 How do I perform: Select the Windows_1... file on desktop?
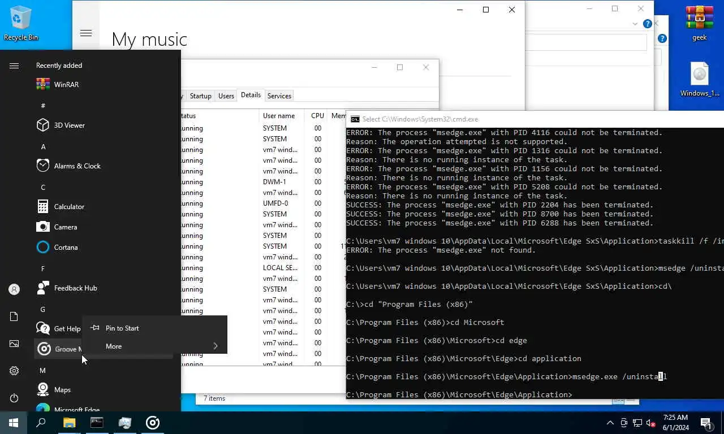click(700, 80)
